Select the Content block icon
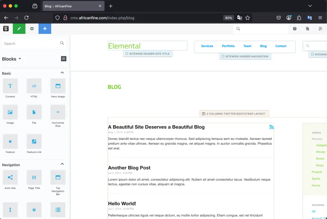This screenshot has width=327, height=219. (10, 86)
